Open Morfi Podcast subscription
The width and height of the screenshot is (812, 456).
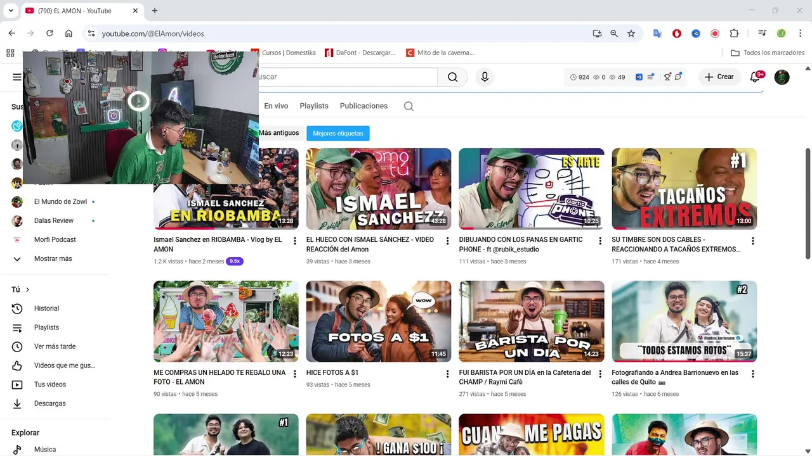tap(54, 239)
